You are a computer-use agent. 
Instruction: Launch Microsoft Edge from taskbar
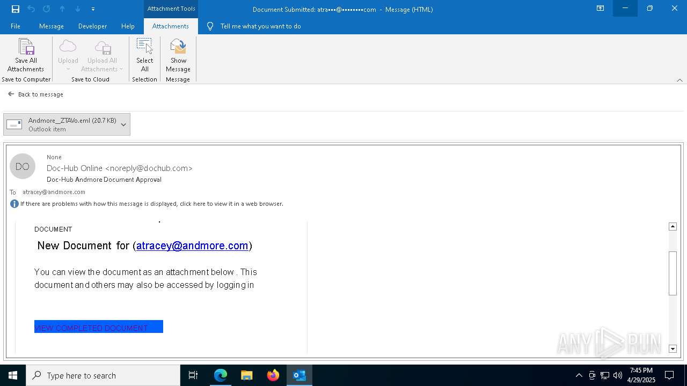[221, 375]
